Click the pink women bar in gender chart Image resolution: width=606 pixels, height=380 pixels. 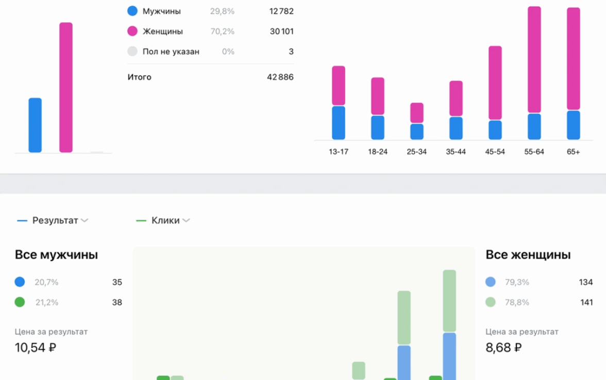coord(66,88)
